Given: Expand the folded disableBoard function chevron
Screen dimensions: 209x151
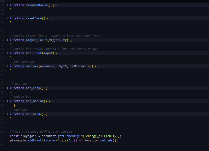Looking at the screenshot, I should (7, 5).
